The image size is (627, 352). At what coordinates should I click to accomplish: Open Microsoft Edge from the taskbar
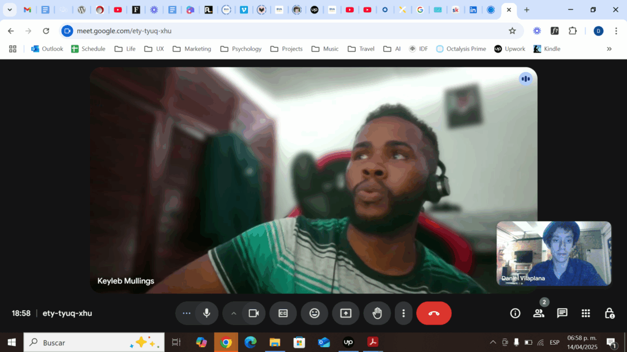pyautogui.click(x=250, y=343)
